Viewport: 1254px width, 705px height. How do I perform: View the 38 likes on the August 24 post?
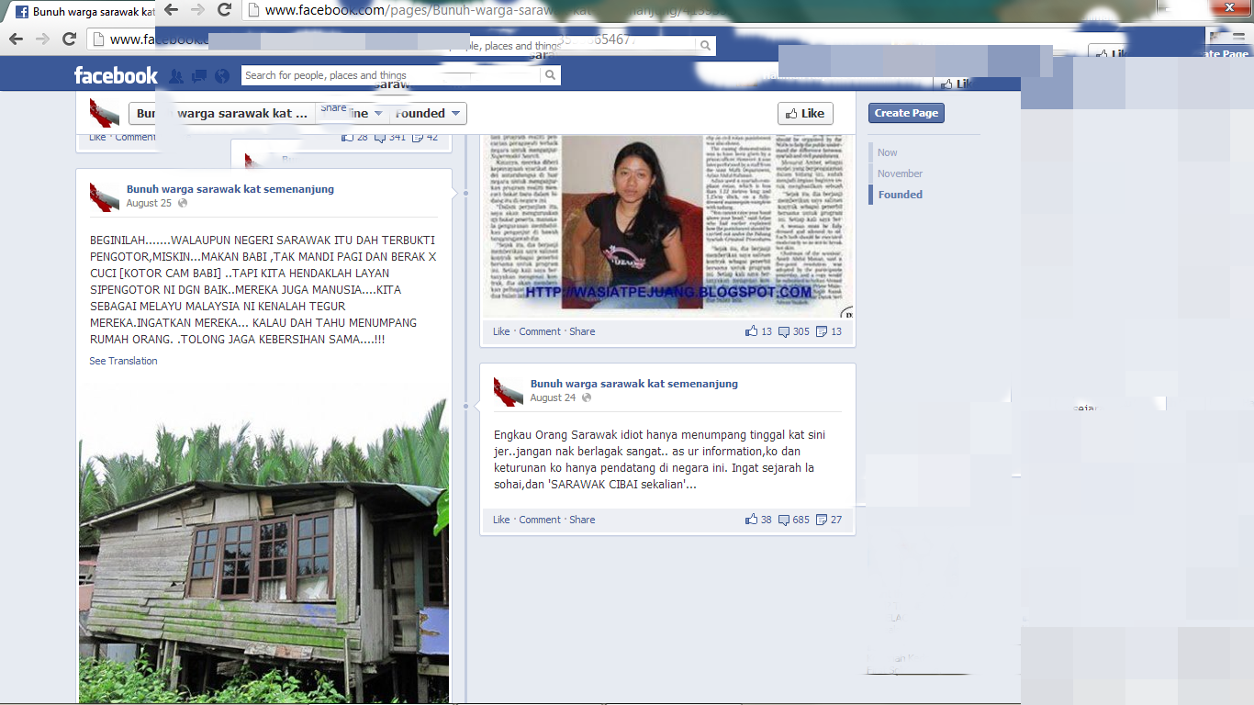[x=759, y=520]
